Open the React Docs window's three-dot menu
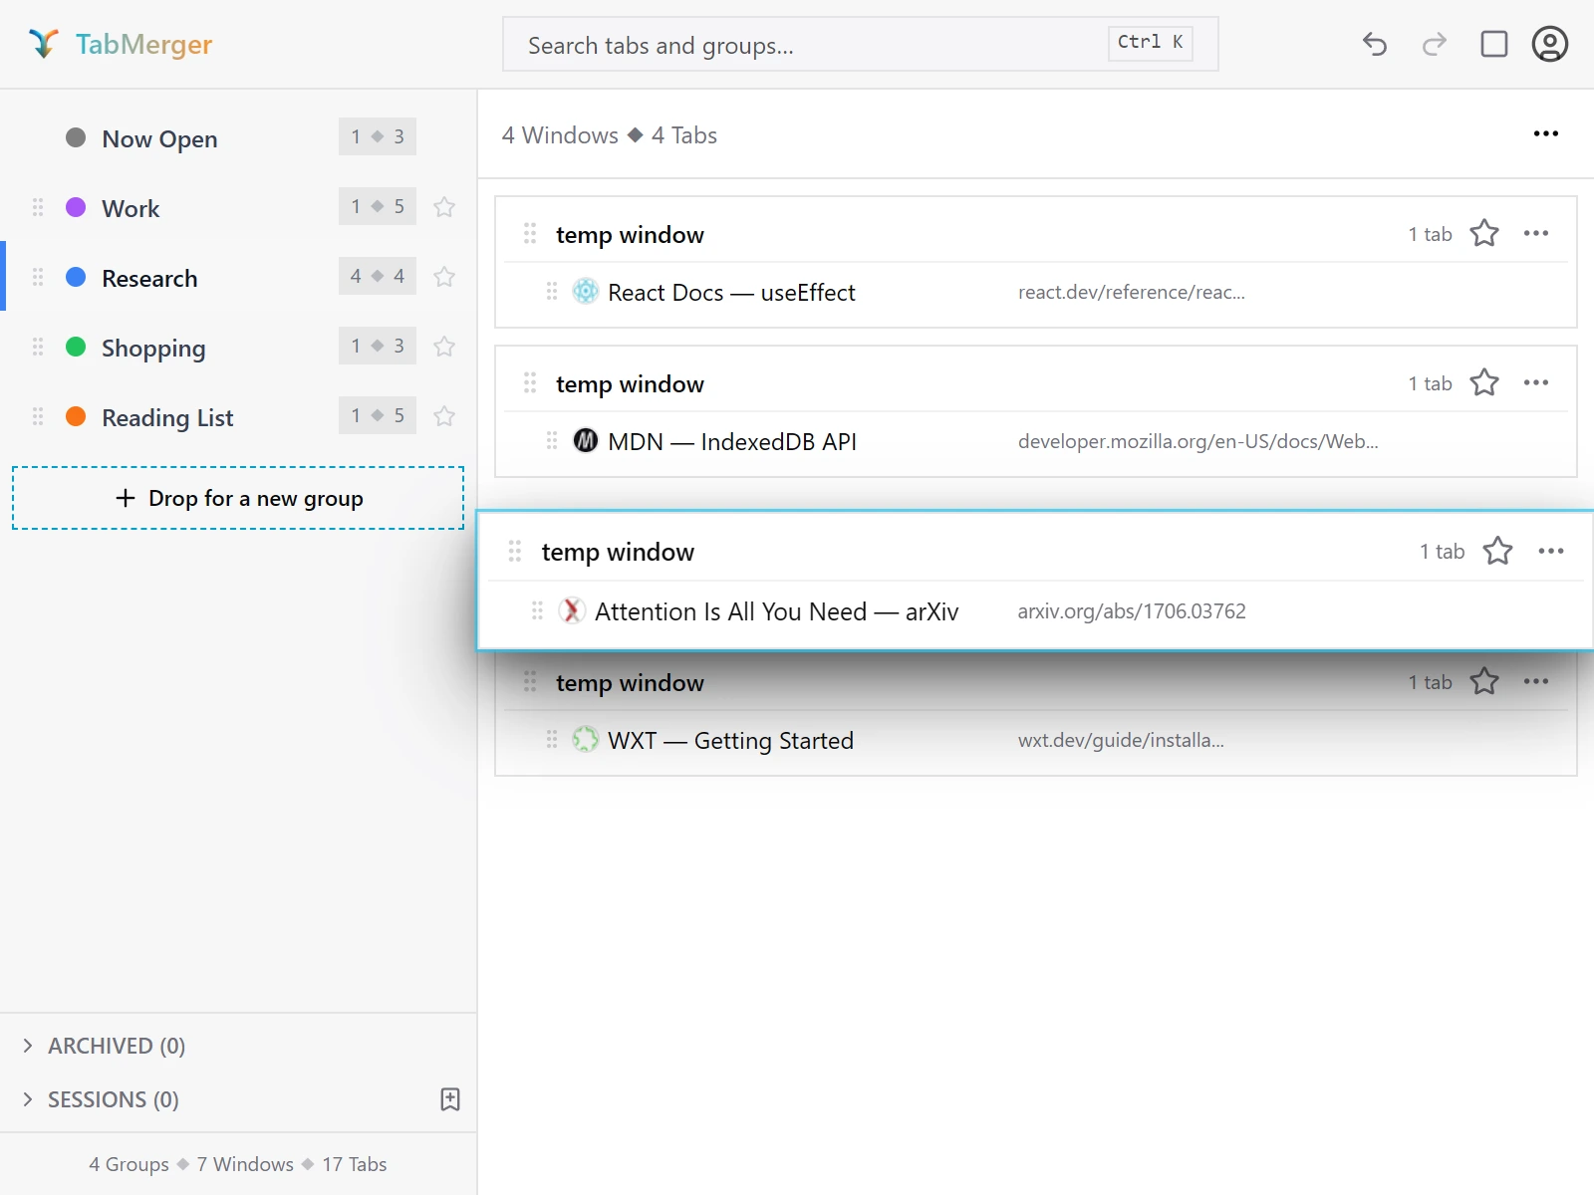Viewport: 1594px width, 1195px height. coord(1536,233)
